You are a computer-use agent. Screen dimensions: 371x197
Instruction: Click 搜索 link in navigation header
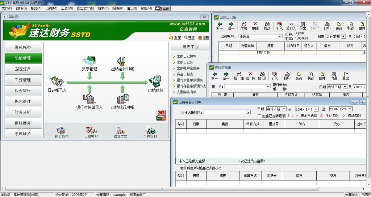click(x=189, y=38)
